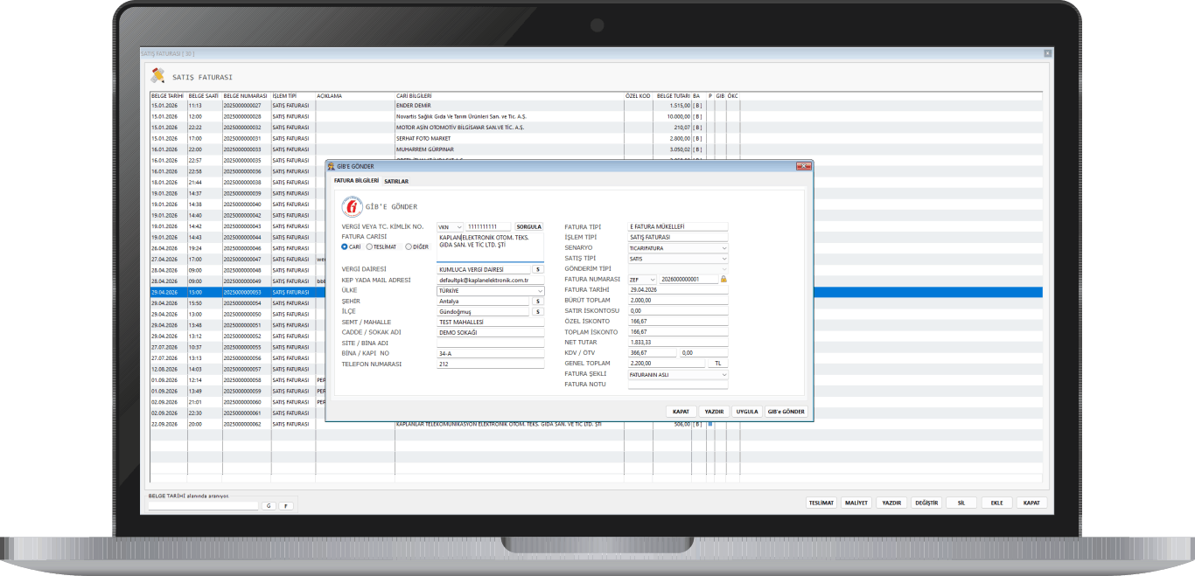Click the UYGULA button

coord(747,411)
